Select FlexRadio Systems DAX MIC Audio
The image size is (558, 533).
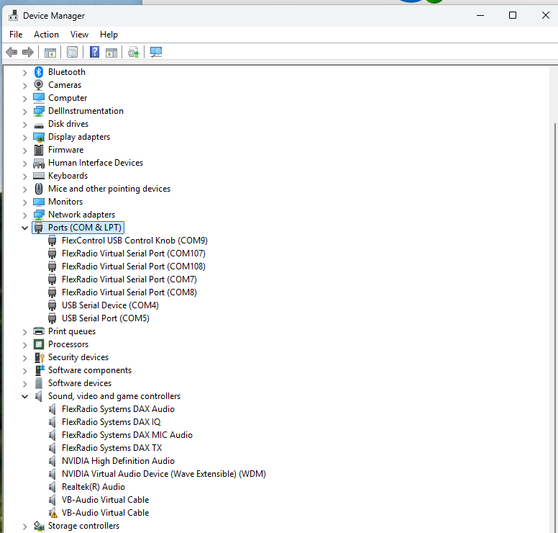(127, 435)
